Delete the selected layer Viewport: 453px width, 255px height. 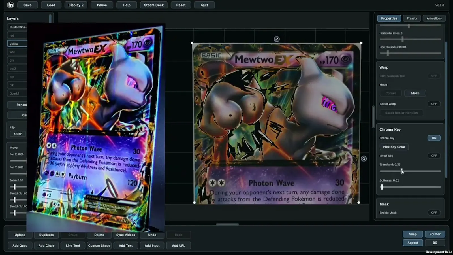pos(99,235)
